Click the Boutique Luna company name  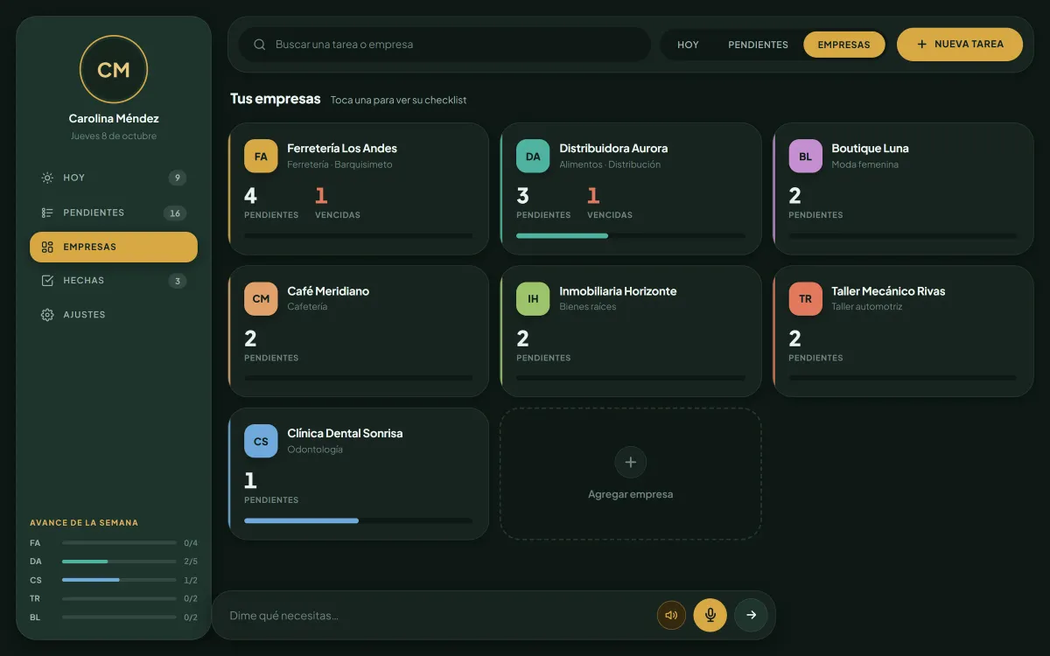[x=870, y=149]
